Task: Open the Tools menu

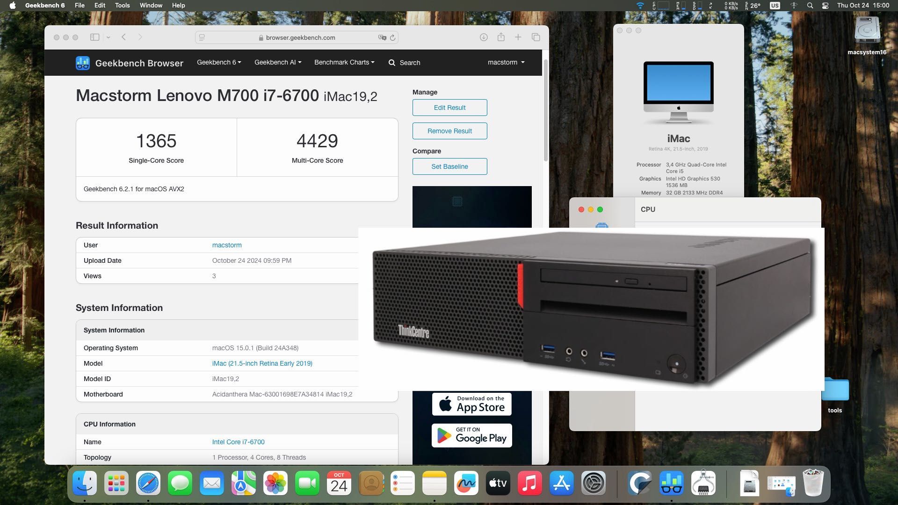Action: 122,6
